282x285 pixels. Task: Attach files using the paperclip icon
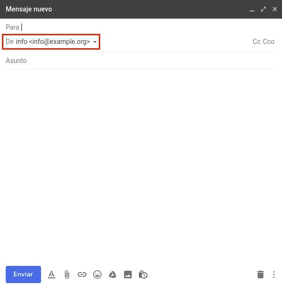click(67, 274)
